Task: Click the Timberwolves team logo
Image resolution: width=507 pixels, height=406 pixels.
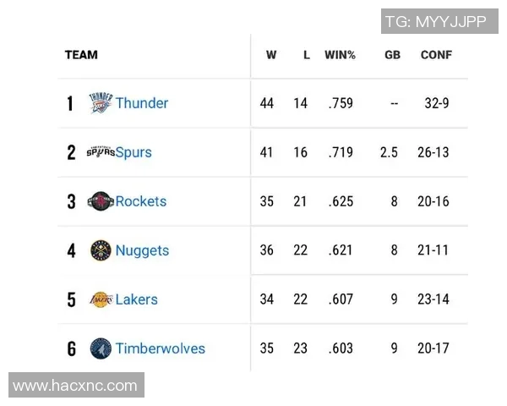Action: pos(101,348)
